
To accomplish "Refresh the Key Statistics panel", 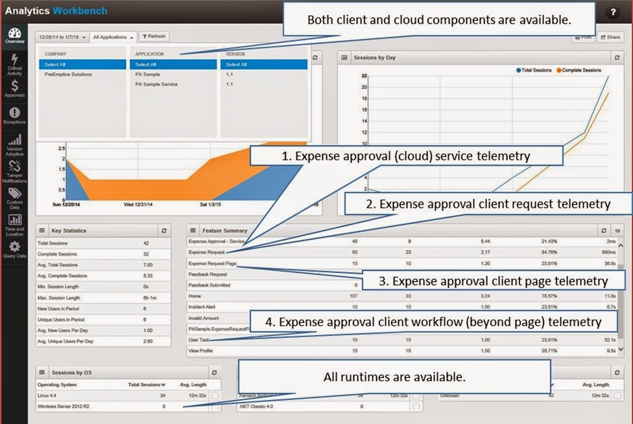I will click(x=164, y=230).
